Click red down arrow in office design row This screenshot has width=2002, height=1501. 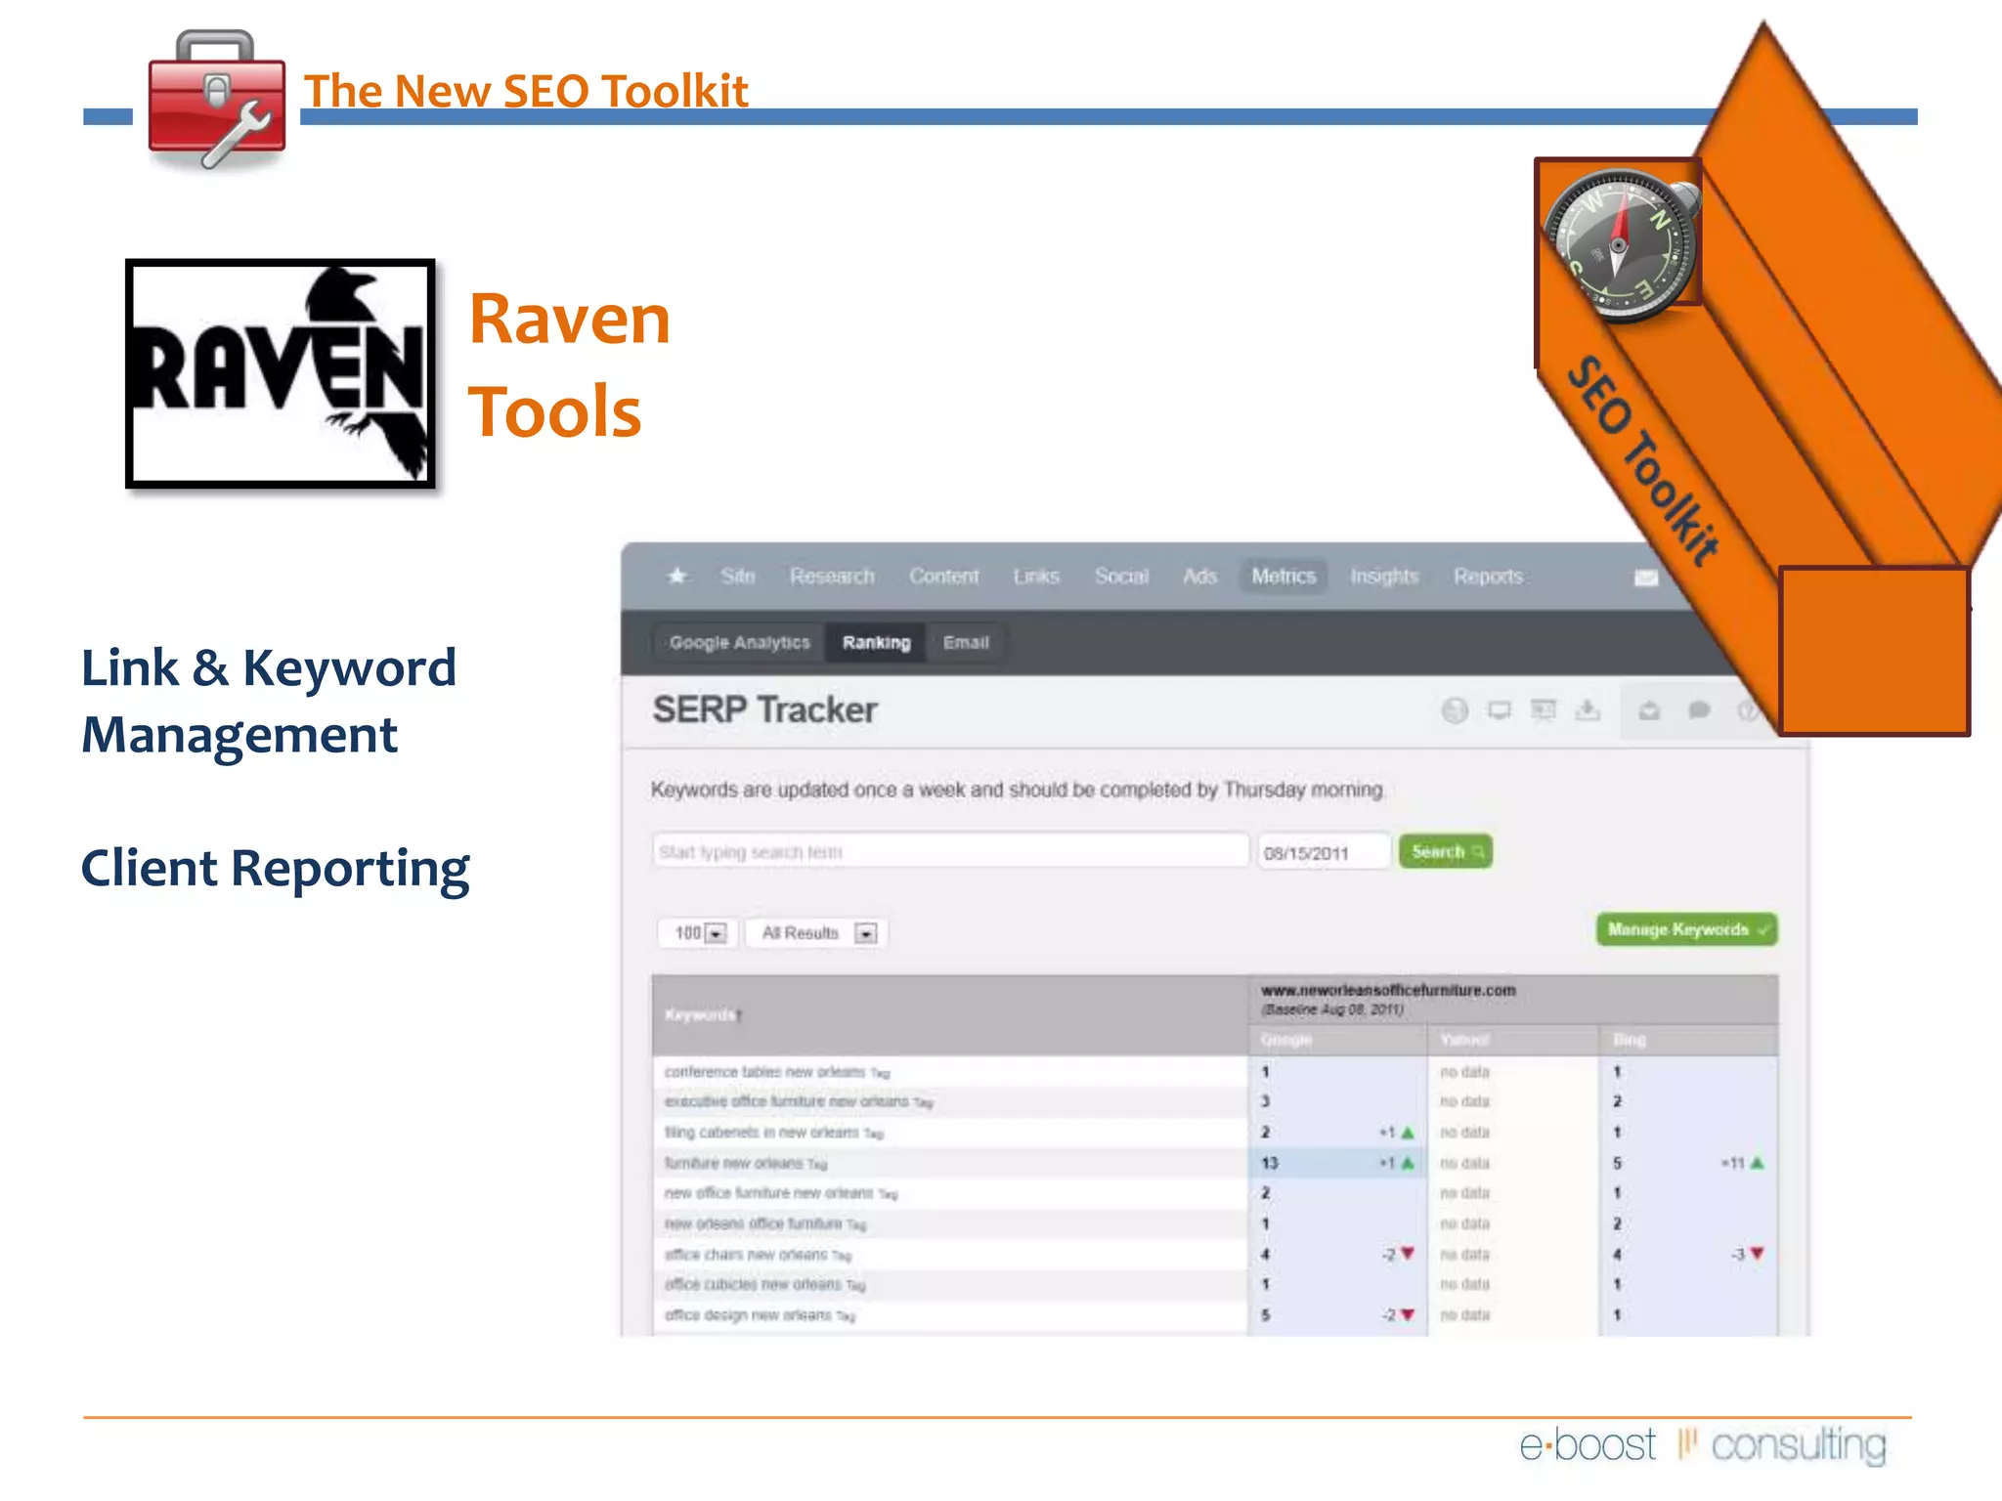(1408, 1315)
